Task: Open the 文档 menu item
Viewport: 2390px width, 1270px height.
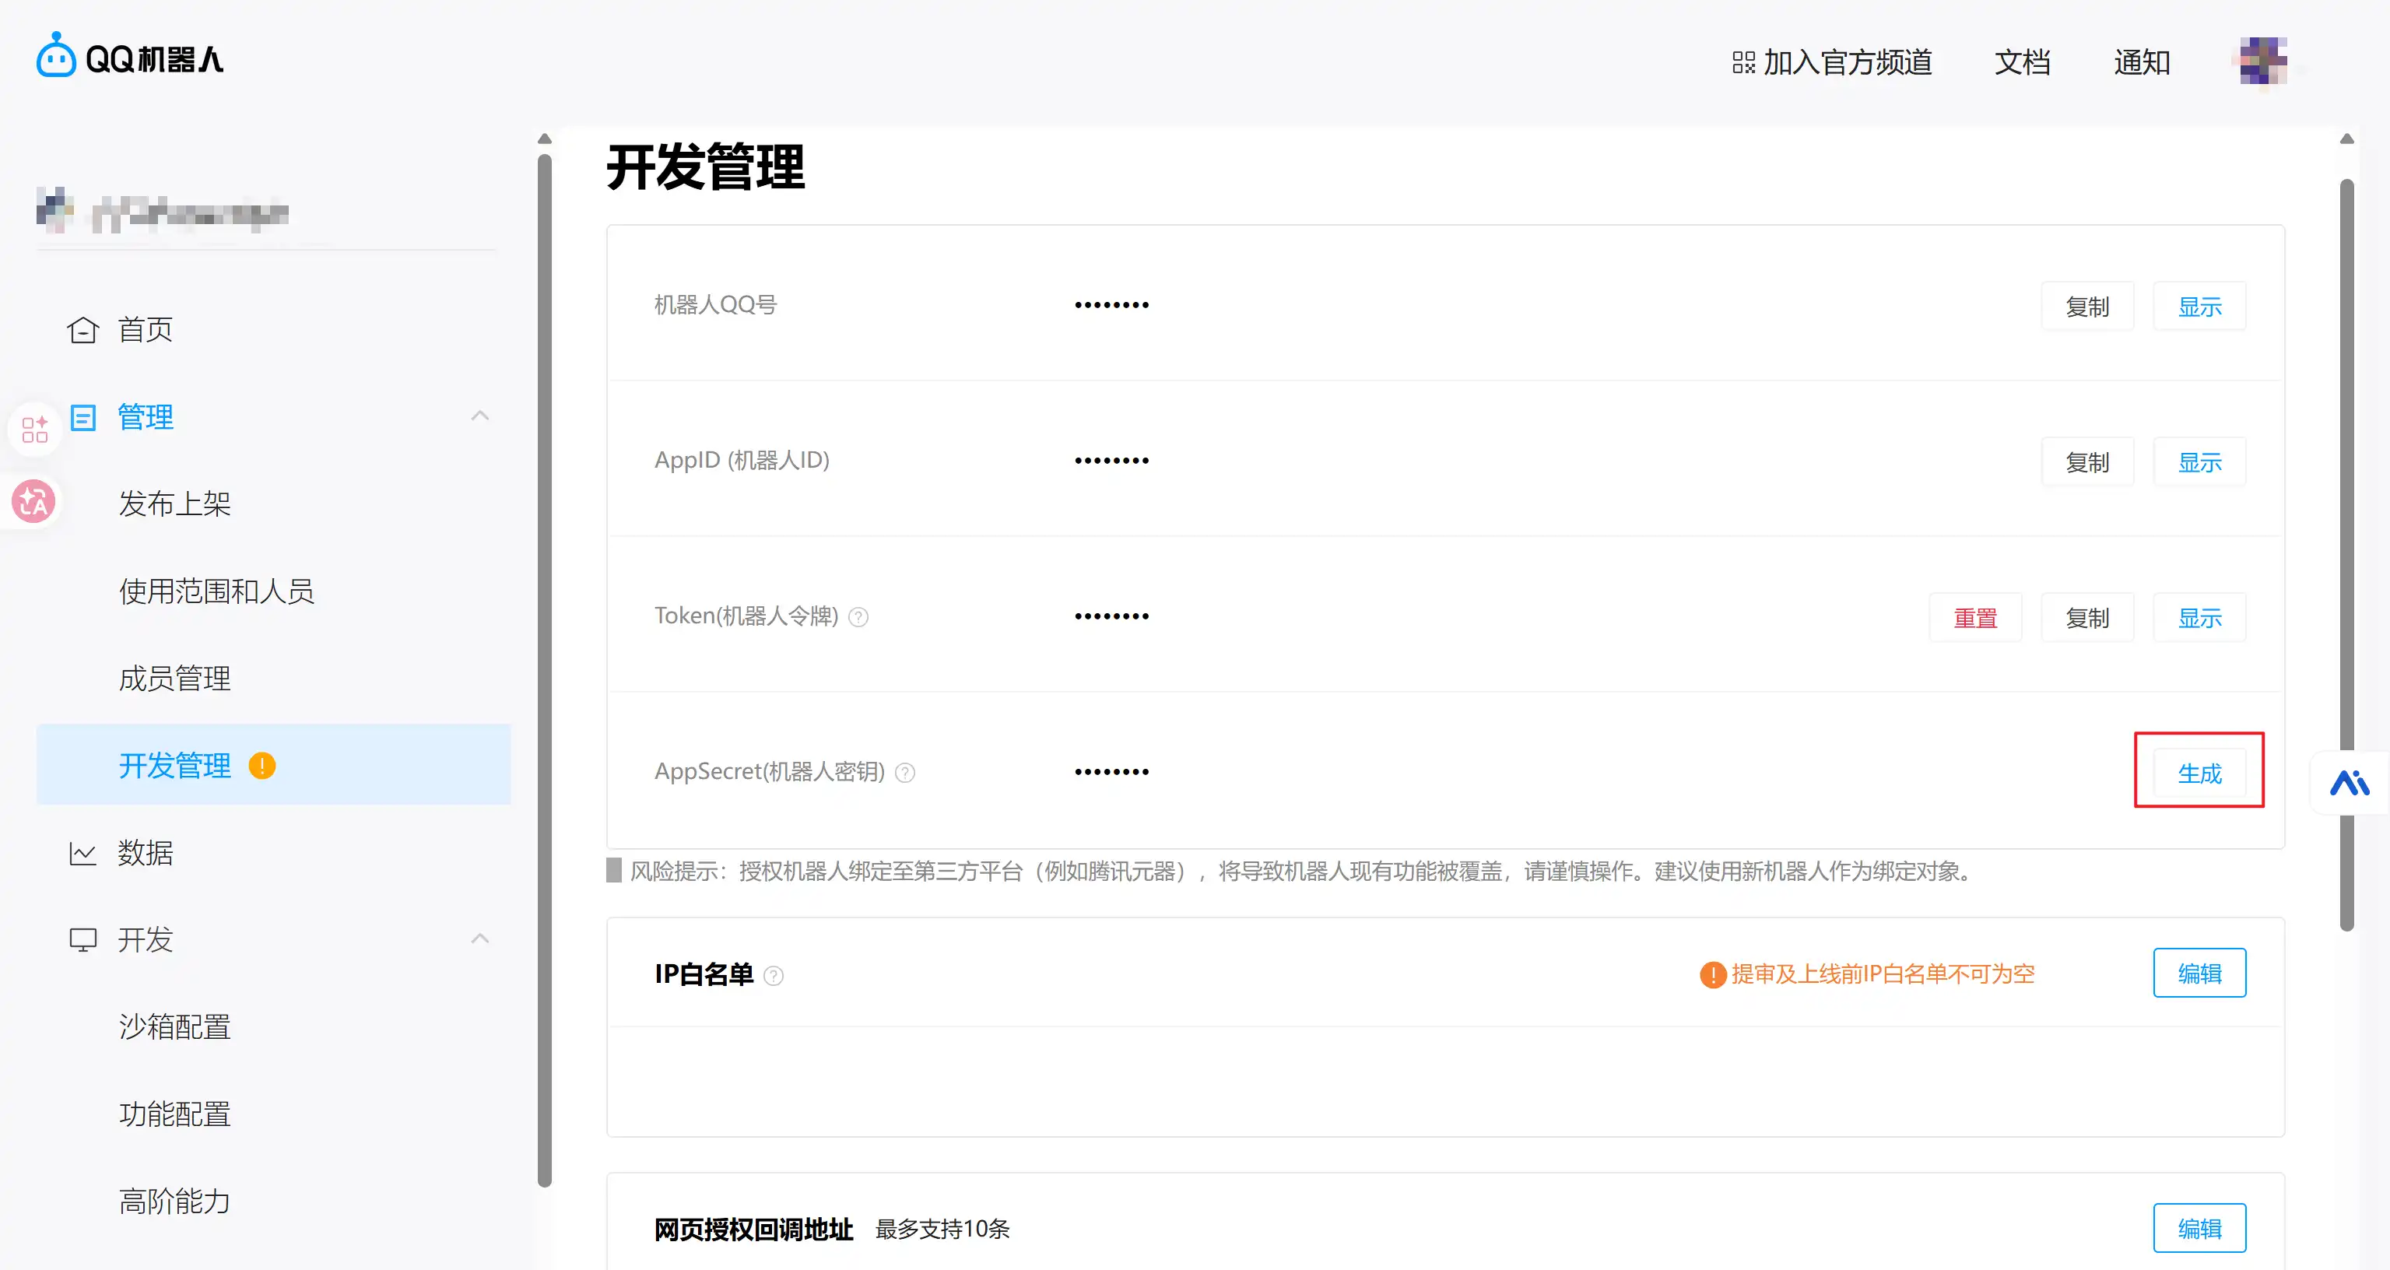Action: coord(2022,61)
